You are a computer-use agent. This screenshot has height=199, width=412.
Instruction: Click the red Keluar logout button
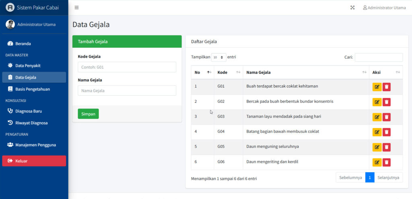coord(34,161)
